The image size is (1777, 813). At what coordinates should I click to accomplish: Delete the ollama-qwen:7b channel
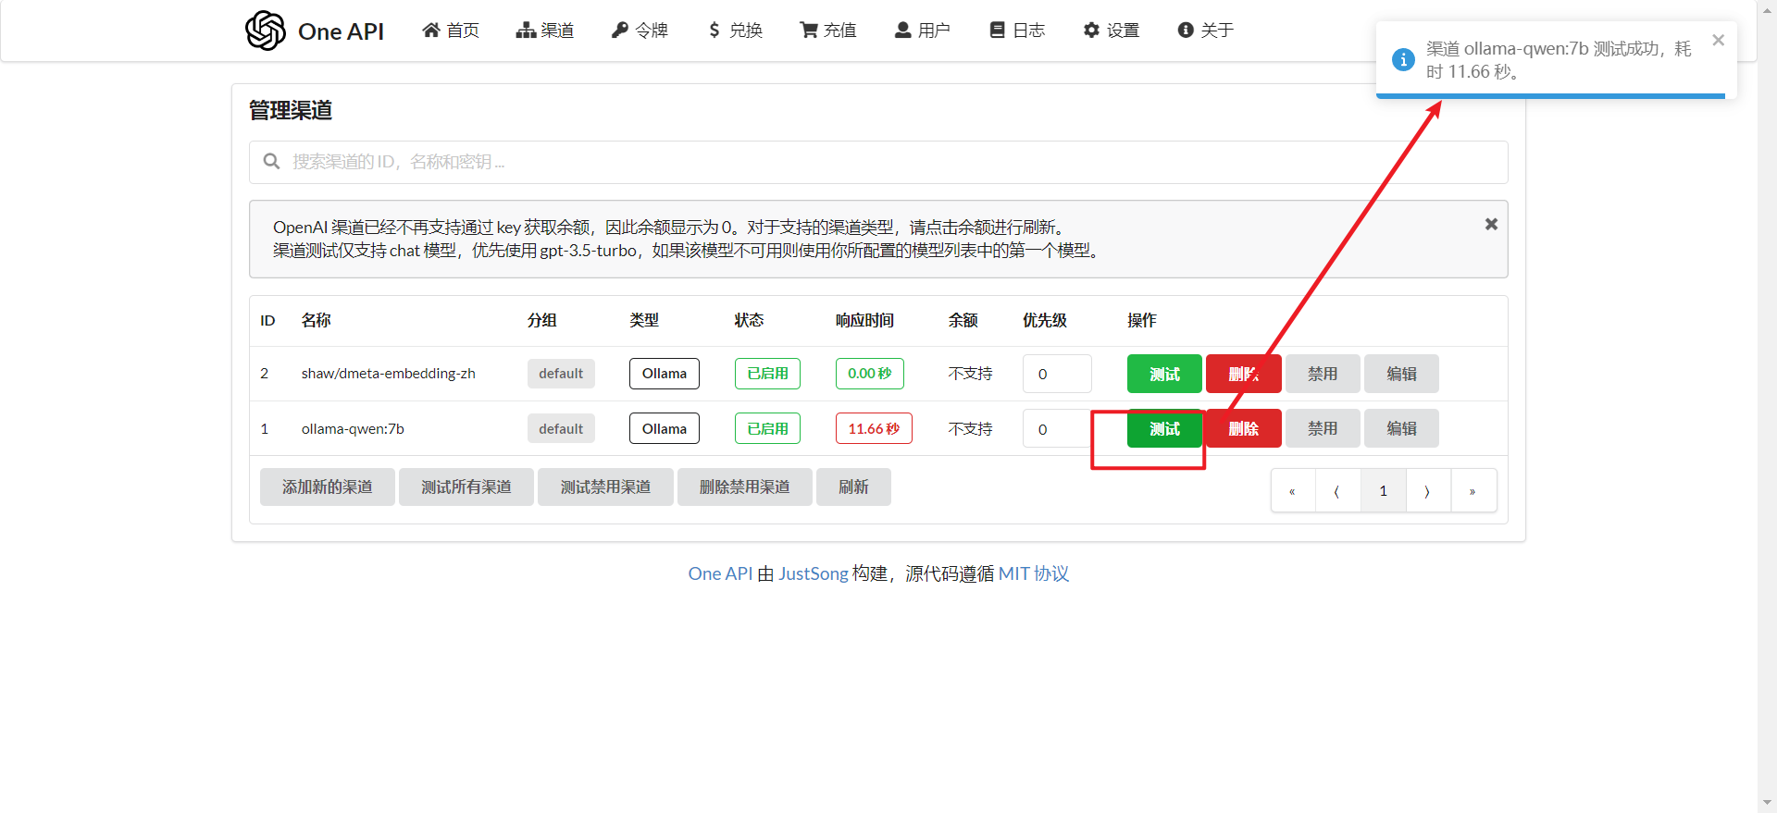click(1243, 429)
